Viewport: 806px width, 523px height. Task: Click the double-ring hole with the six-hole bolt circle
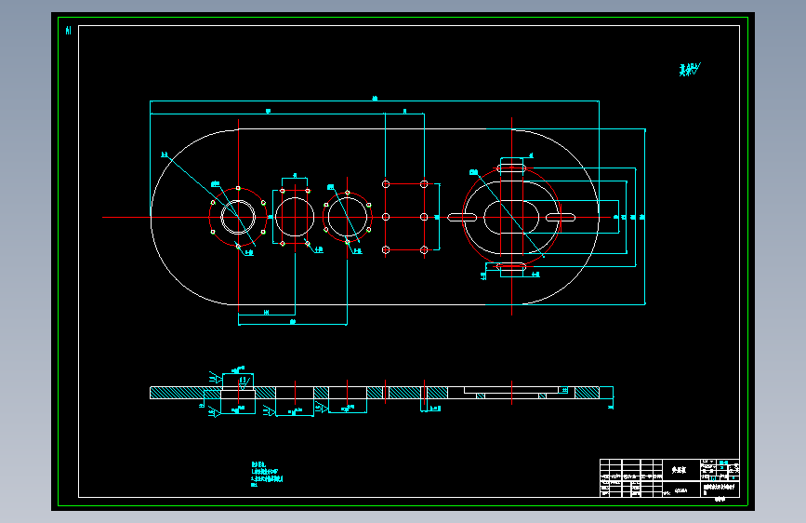pos(238,217)
